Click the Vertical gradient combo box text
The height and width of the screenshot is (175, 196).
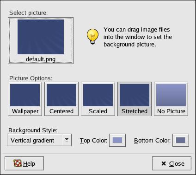pos(32,141)
